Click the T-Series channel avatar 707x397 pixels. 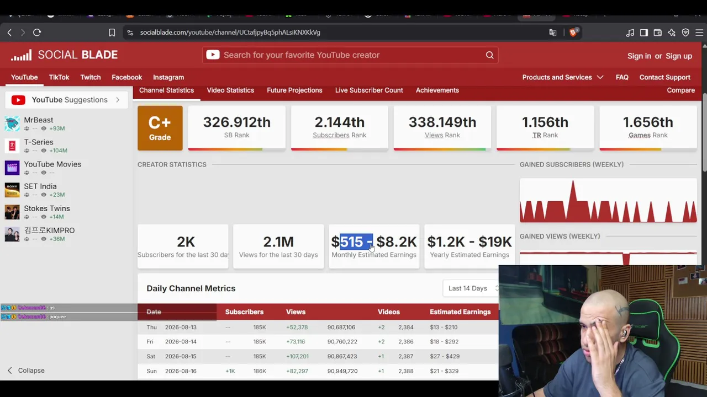[12, 146]
